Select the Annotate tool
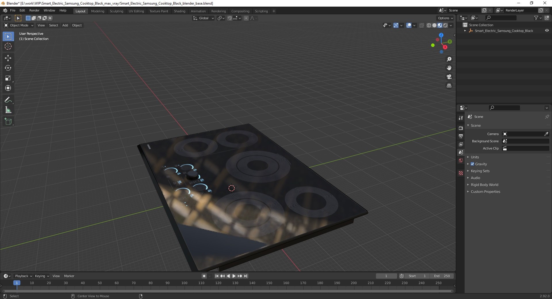This screenshot has height=299, width=552. (x=8, y=100)
